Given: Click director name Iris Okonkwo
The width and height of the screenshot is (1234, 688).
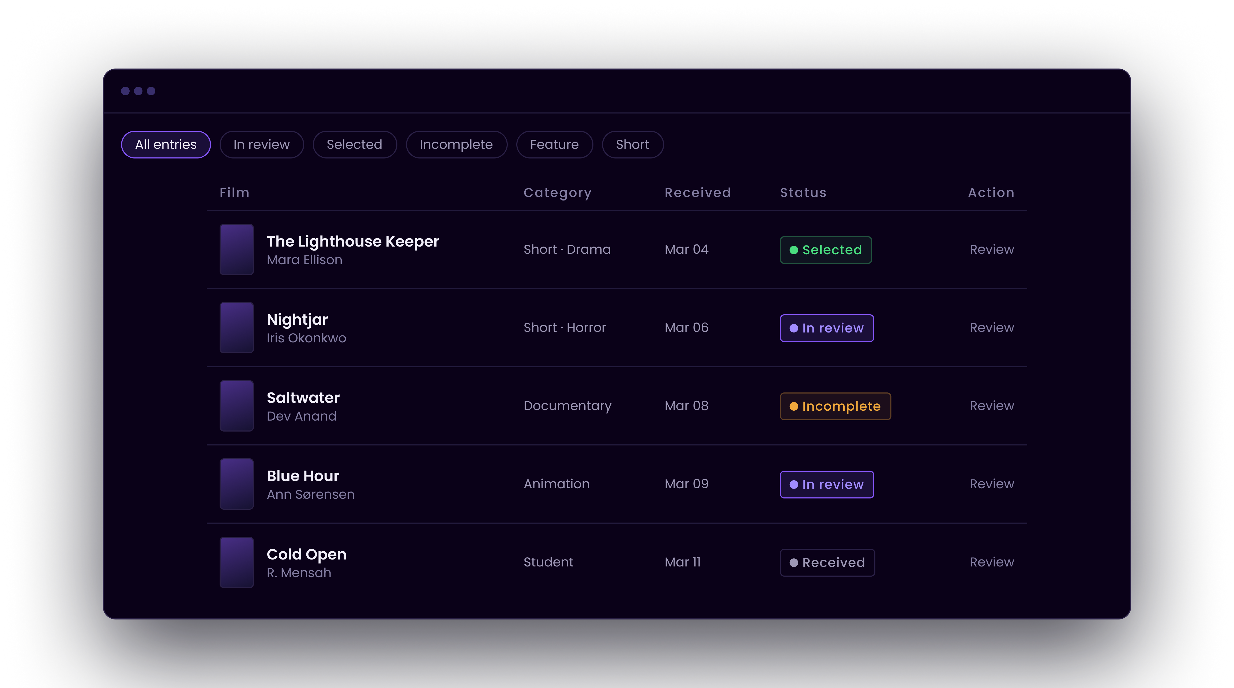Looking at the screenshot, I should (306, 338).
